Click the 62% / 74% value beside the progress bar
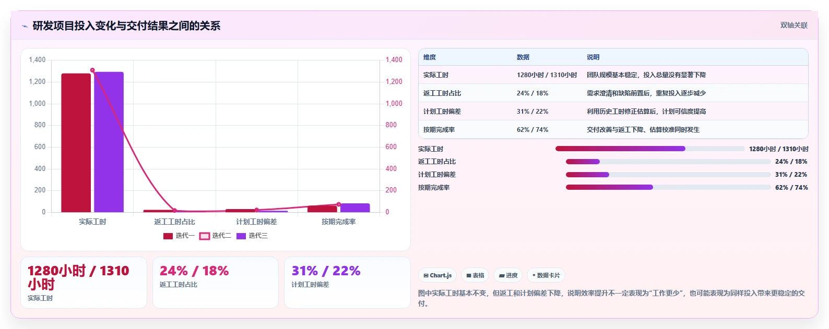Screen dimensions: 829x329 791,188
